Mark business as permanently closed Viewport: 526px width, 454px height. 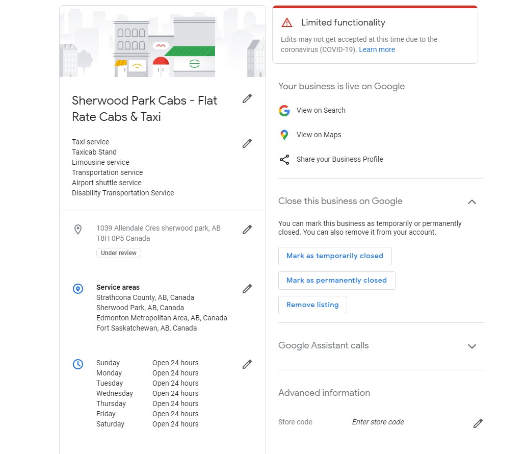[x=336, y=281]
